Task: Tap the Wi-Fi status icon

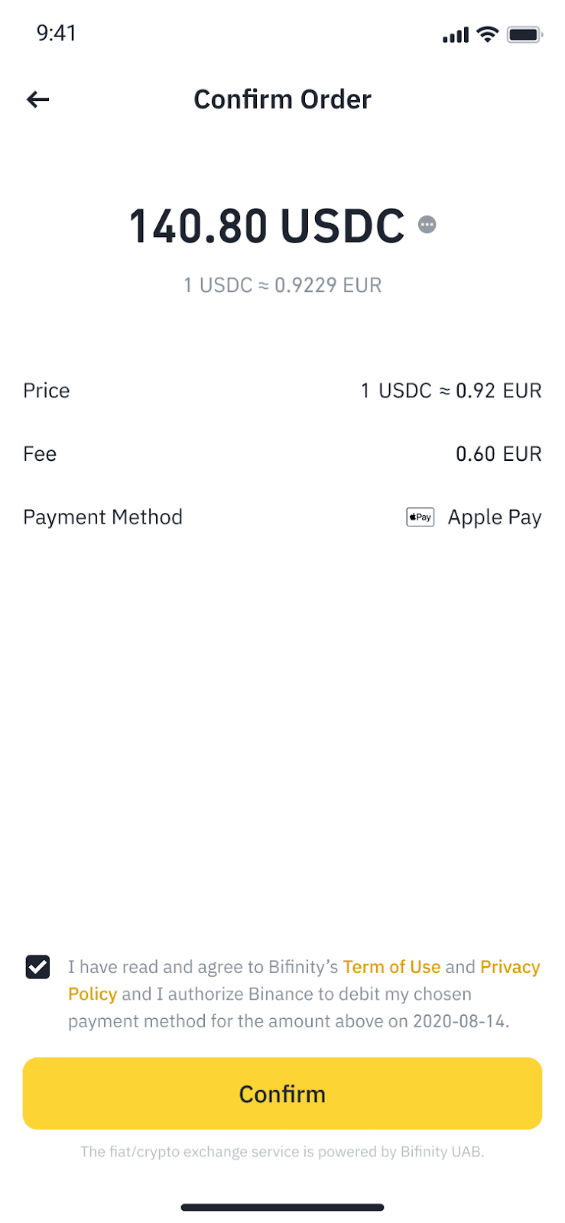Action: 487,34
